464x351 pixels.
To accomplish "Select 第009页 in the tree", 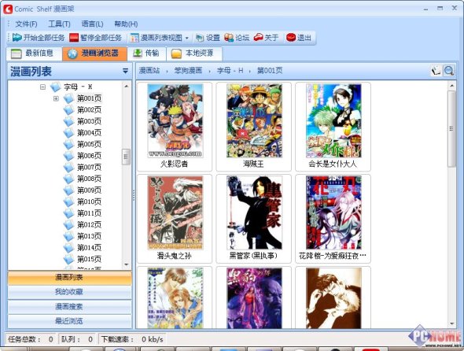I will 89,190.
